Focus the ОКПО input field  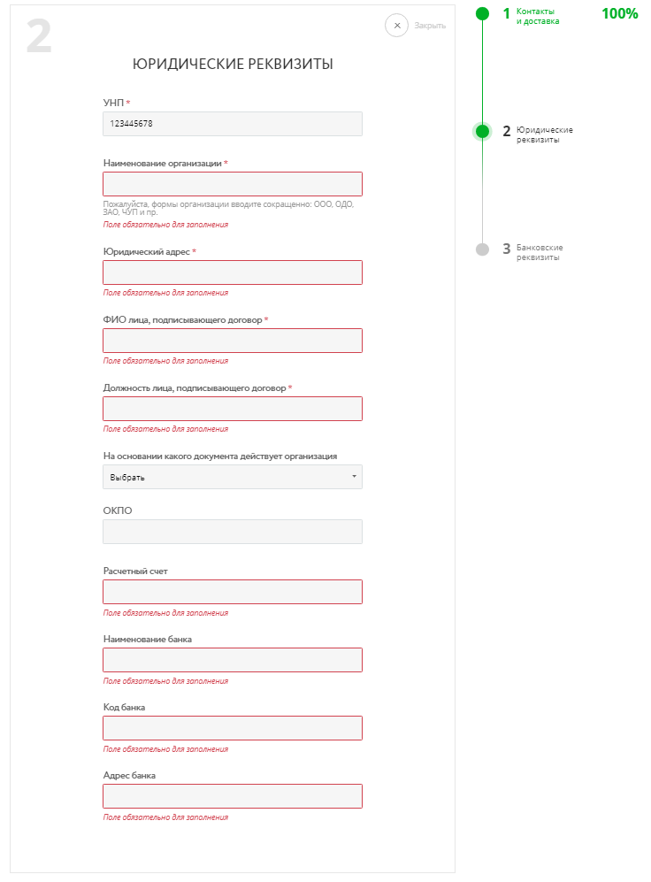[233, 532]
